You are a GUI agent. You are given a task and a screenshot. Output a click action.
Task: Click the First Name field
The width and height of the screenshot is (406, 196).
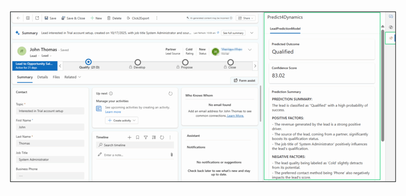tap(50, 127)
